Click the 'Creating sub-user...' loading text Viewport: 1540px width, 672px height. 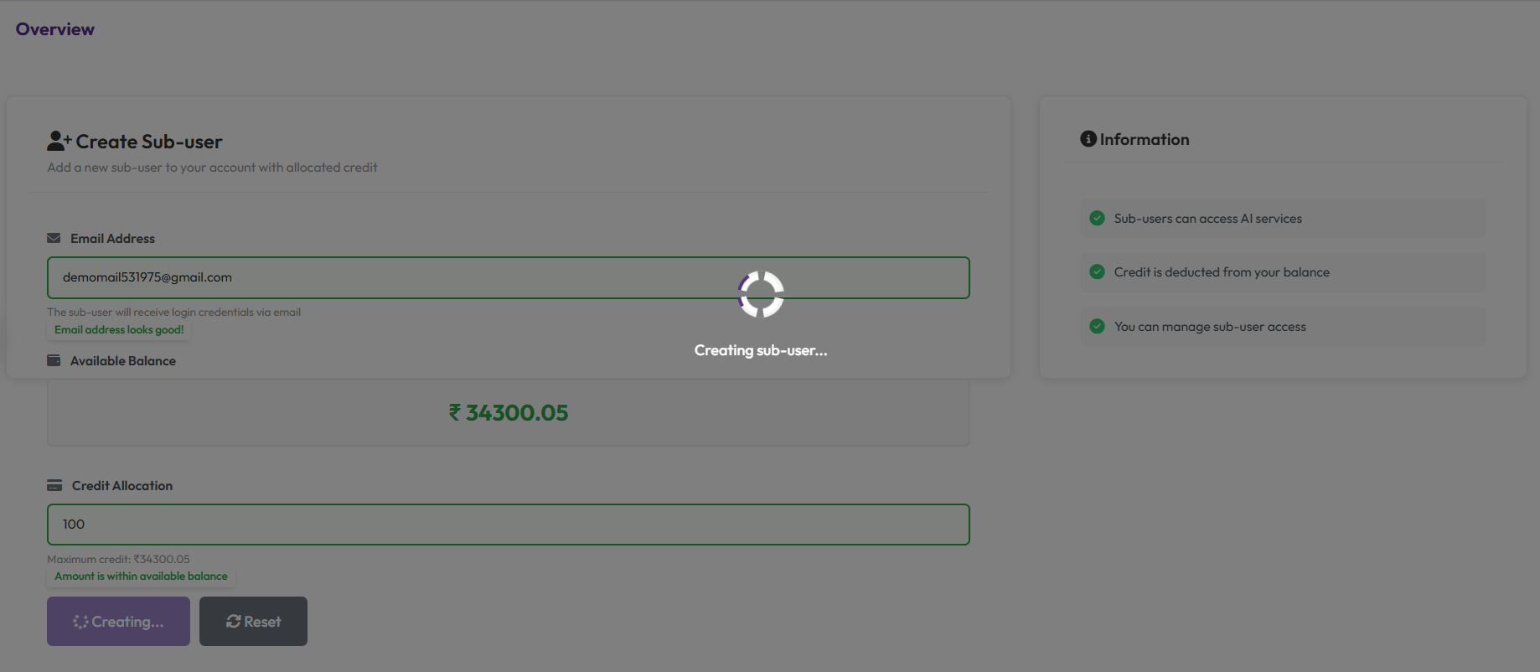point(761,351)
